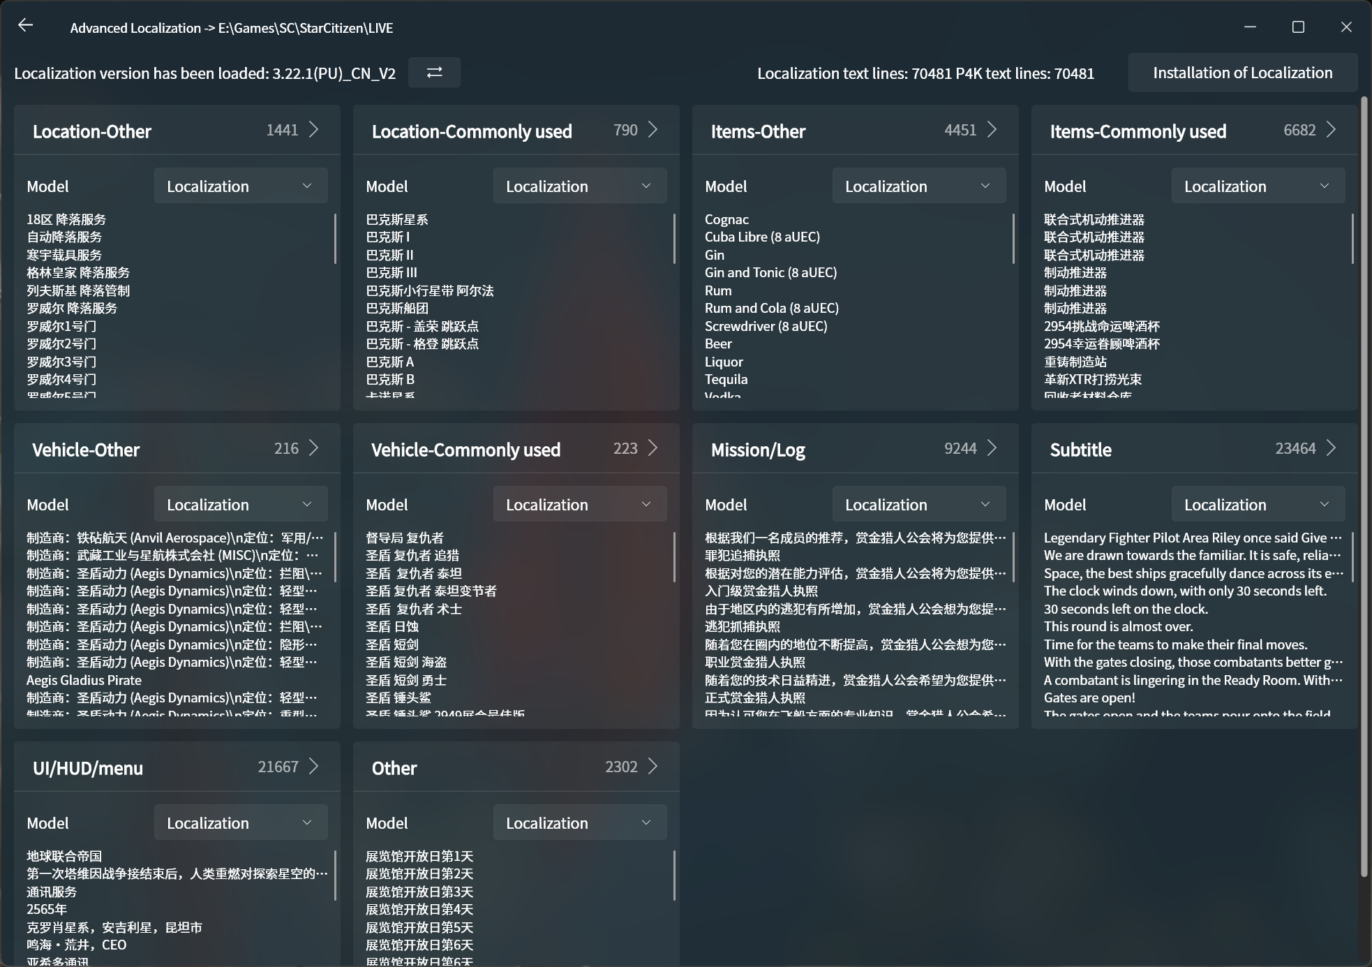Select '30 seconds left on the clock.' line
Image resolution: width=1372 pixels, height=967 pixels.
tap(1126, 609)
